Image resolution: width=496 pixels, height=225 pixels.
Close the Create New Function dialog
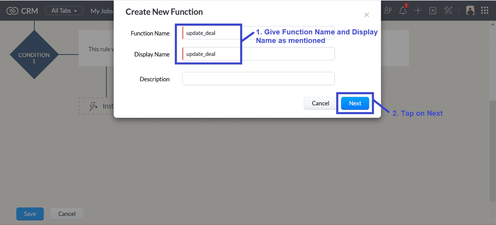click(367, 15)
